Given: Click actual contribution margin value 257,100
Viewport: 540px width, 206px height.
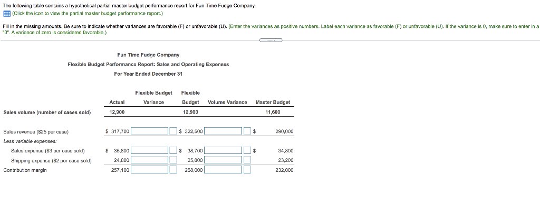Looking at the screenshot, I should (x=121, y=170).
